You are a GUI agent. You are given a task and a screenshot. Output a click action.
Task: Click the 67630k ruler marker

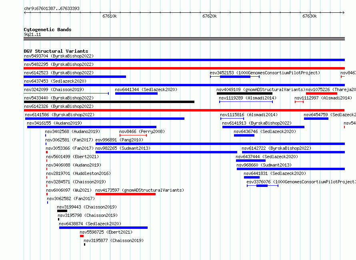coord(310,16)
